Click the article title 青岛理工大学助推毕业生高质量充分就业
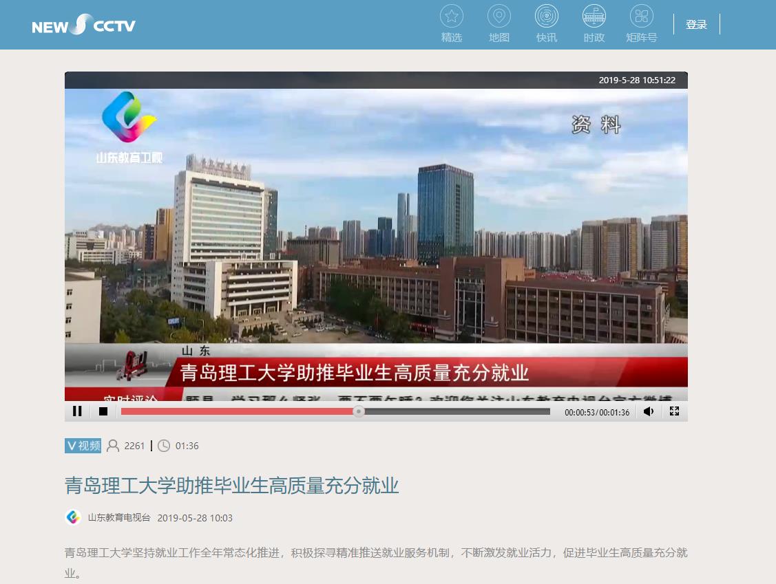This screenshot has width=776, height=584. (231, 486)
